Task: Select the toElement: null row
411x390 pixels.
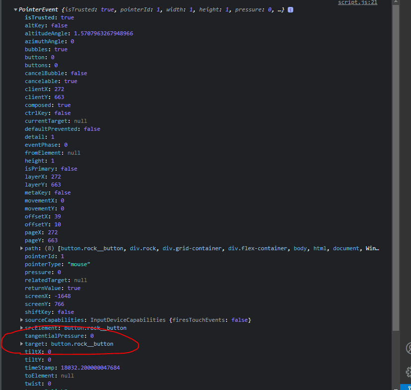Action: [x=49, y=376]
